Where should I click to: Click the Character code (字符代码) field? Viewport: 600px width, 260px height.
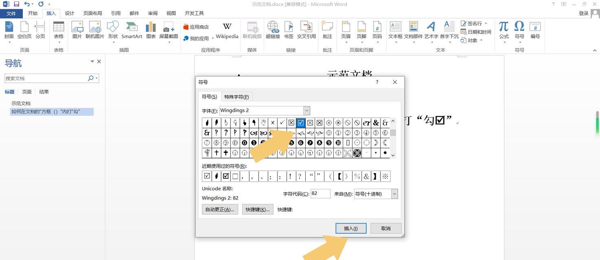pos(320,194)
